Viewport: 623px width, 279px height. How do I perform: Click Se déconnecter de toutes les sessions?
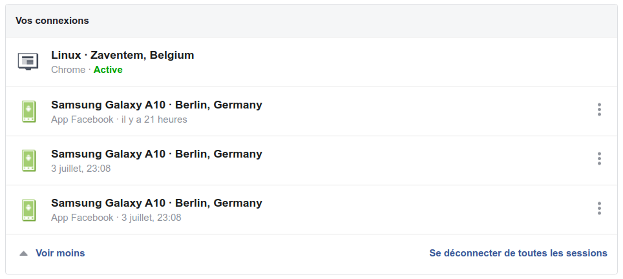tap(518, 253)
